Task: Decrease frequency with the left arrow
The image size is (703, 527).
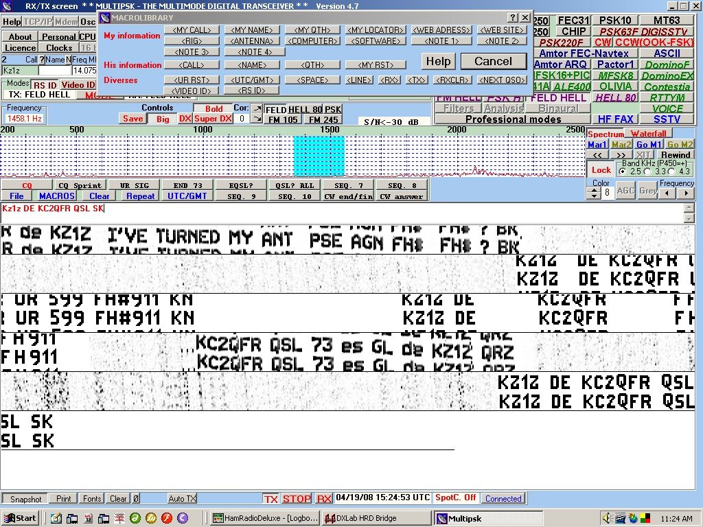Action: coord(665,194)
